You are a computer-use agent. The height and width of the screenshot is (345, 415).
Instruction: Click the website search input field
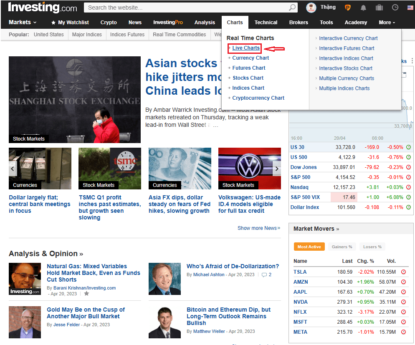pos(190,8)
